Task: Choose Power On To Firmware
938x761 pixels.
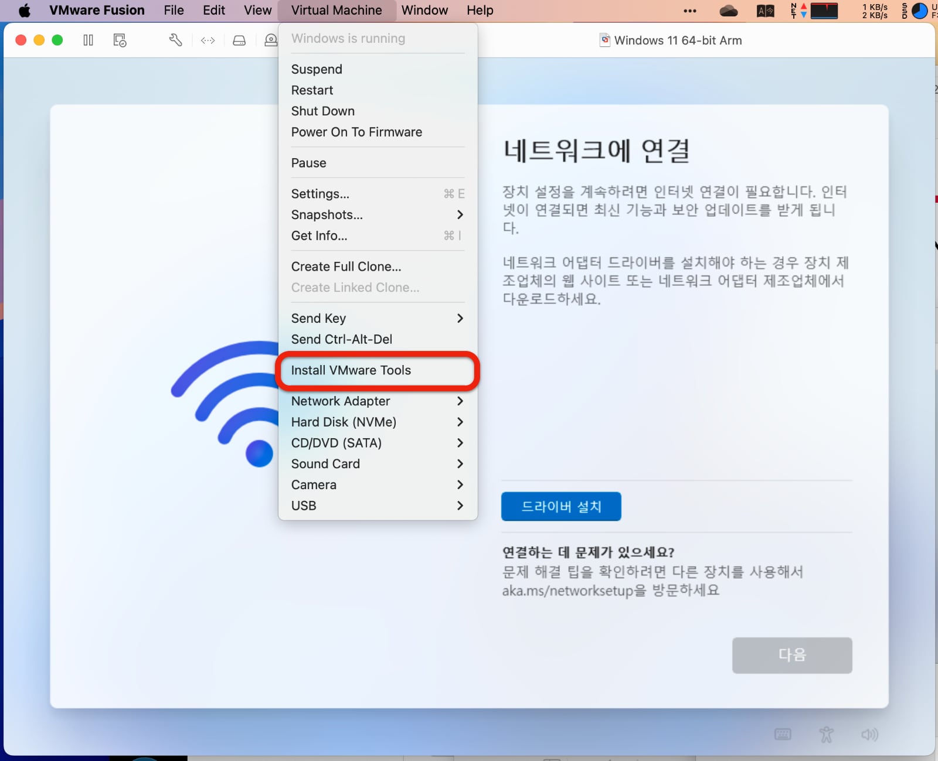Action: point(378,132)
